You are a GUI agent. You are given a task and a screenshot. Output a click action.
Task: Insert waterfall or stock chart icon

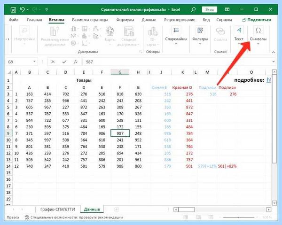(x=96, y=29)
